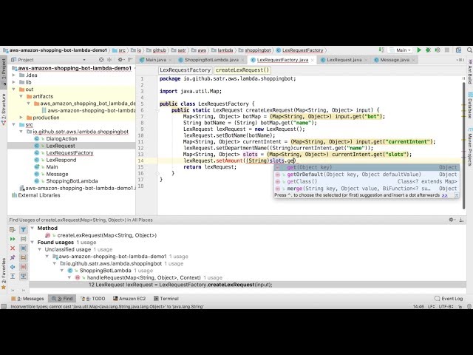Open the 6: TODO tool window tab
Image resolution: width=473 pixels, height=355 pixels.
coord(93,299)
